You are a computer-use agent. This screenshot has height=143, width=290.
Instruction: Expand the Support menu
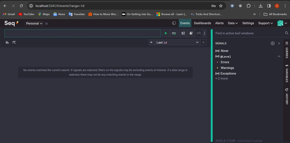coord(265,23)
